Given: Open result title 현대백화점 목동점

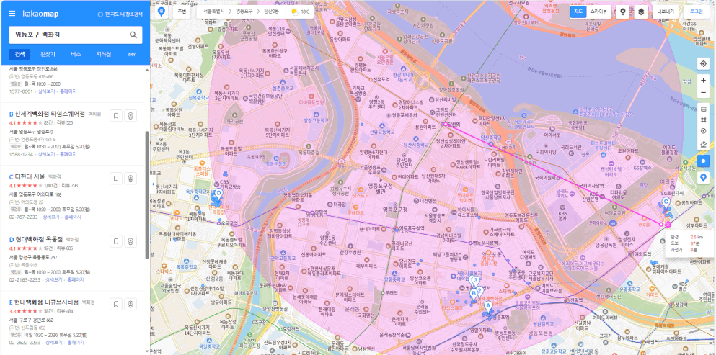Looking at the screenshot, I should [x=39, y=239].
